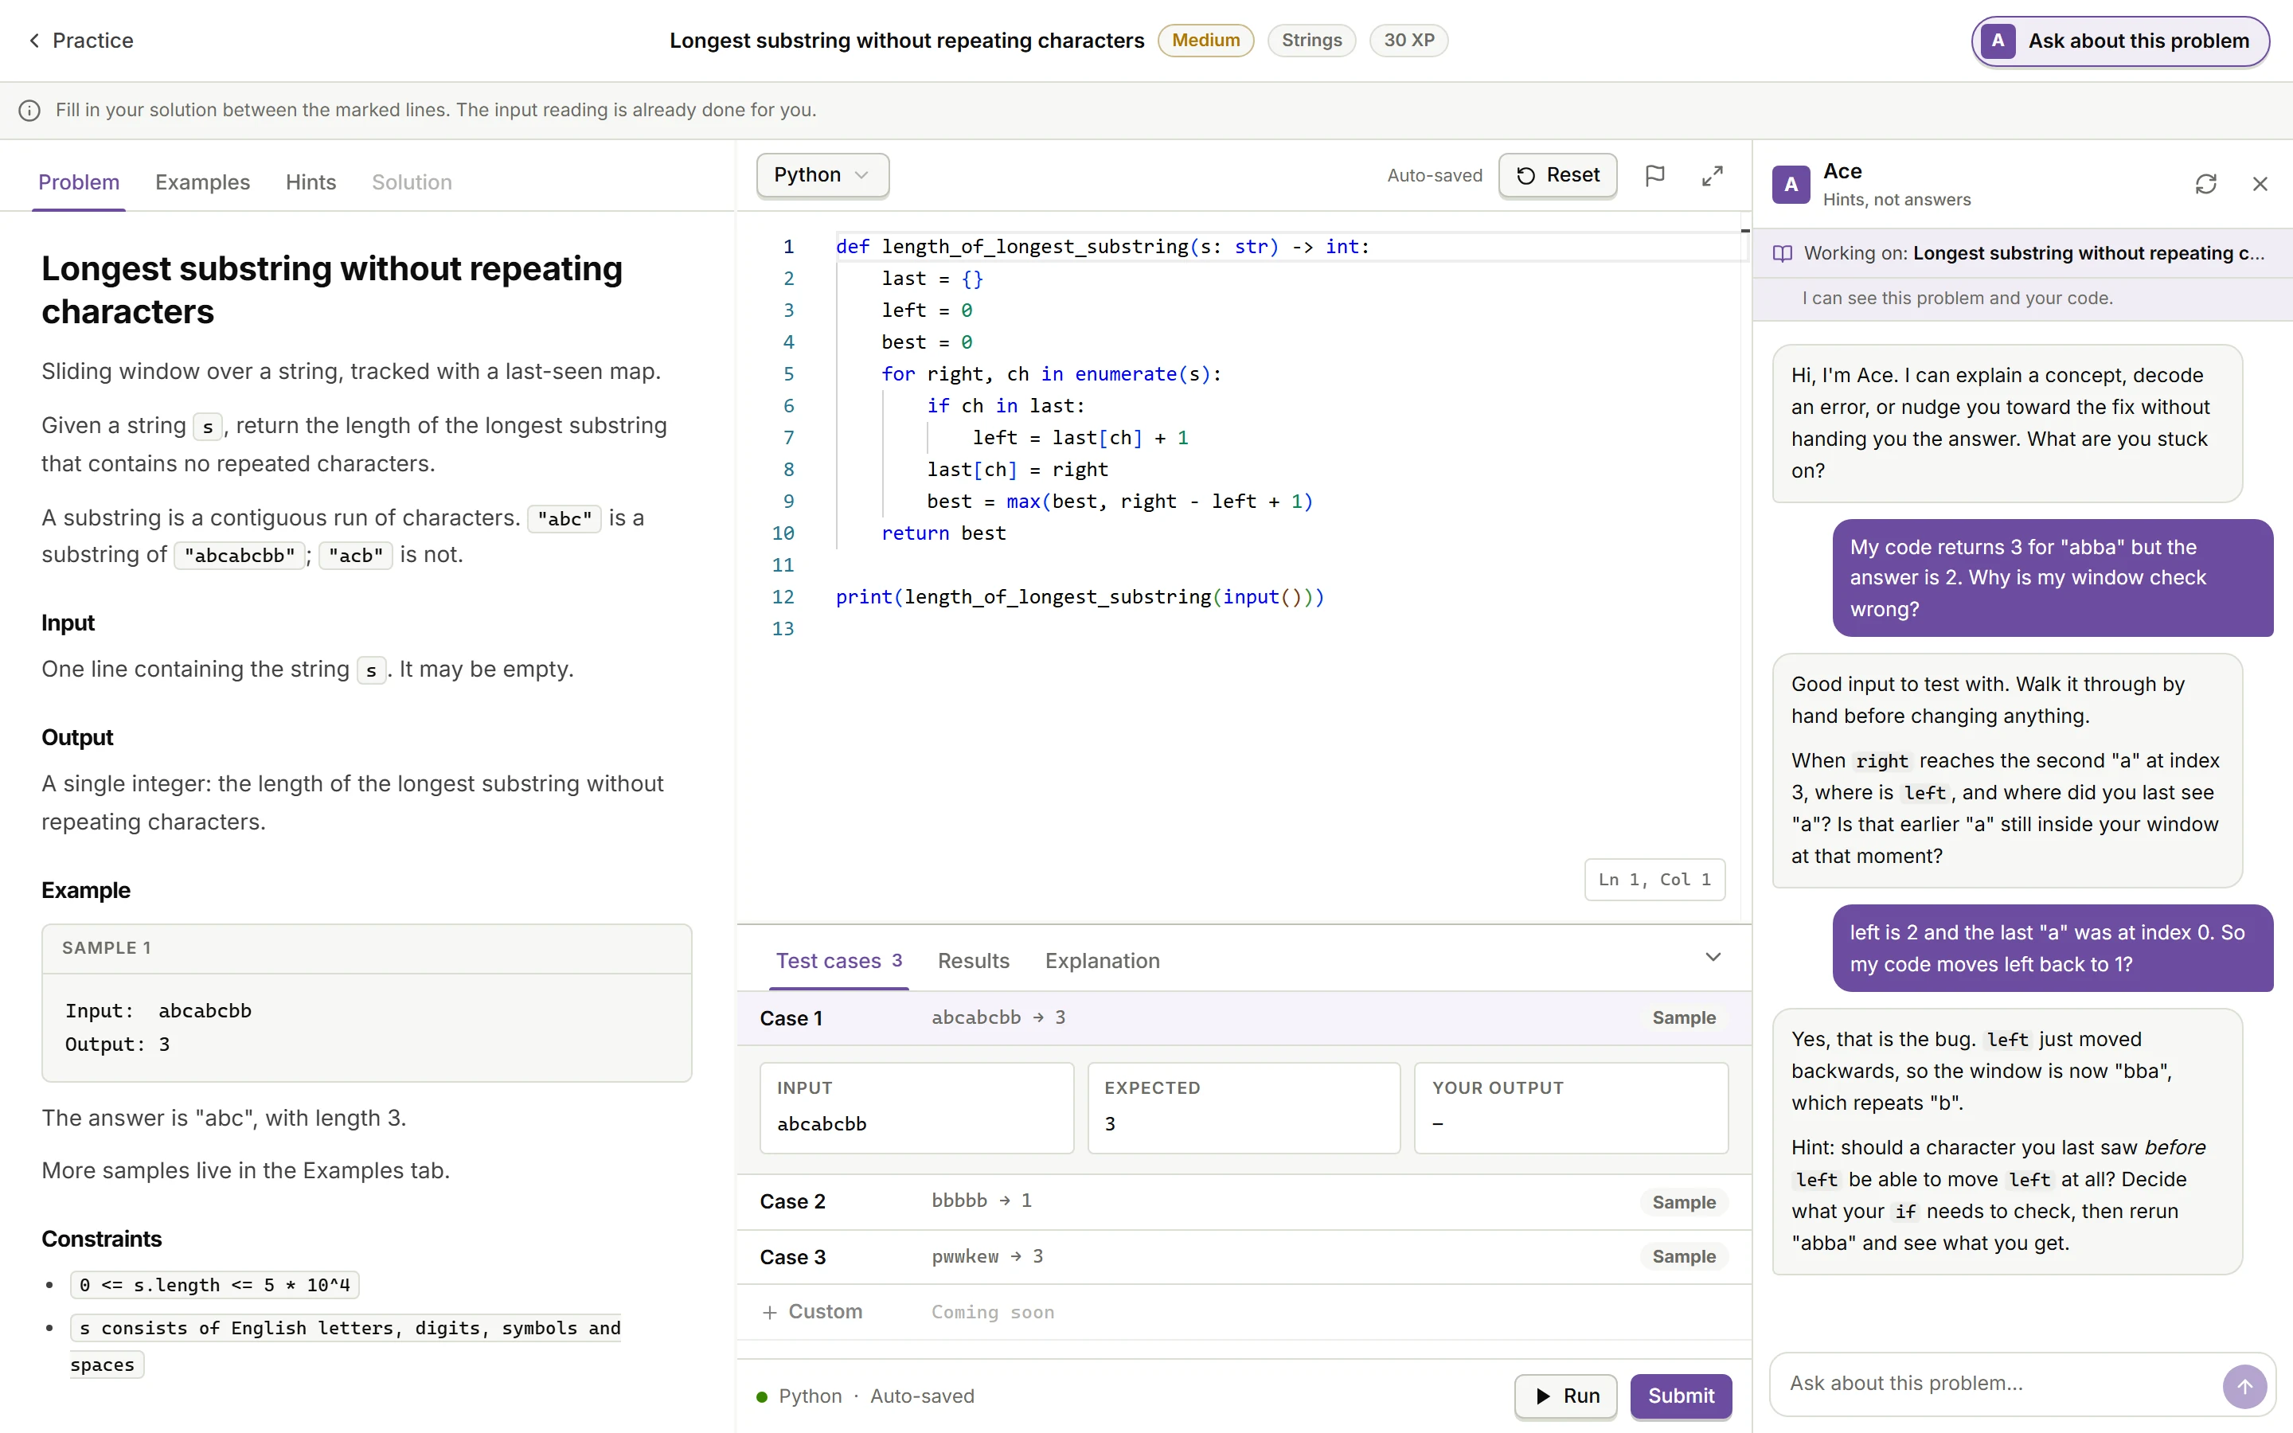Screen dimensions: 2293x1433
Task: Reset the code editor
Action: (1557, 175)
